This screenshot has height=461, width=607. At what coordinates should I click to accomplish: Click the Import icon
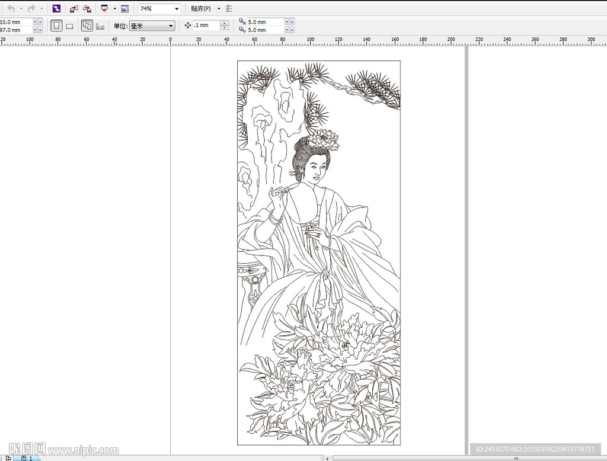pos(74,8)
